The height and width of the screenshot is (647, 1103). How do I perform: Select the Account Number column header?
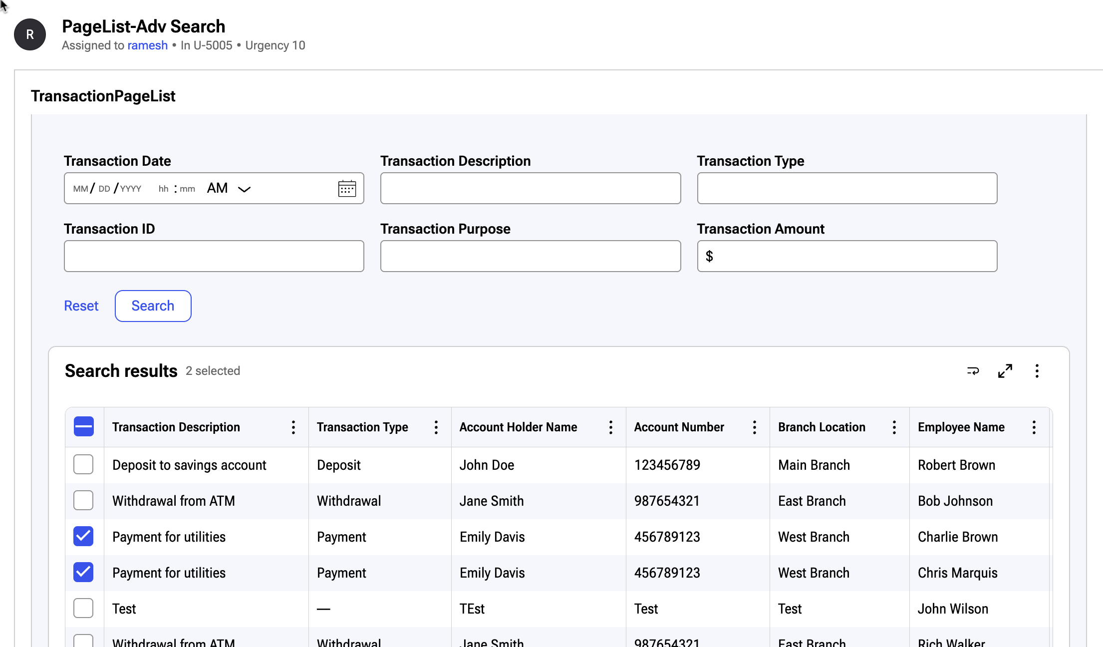[x=679, y=427]
